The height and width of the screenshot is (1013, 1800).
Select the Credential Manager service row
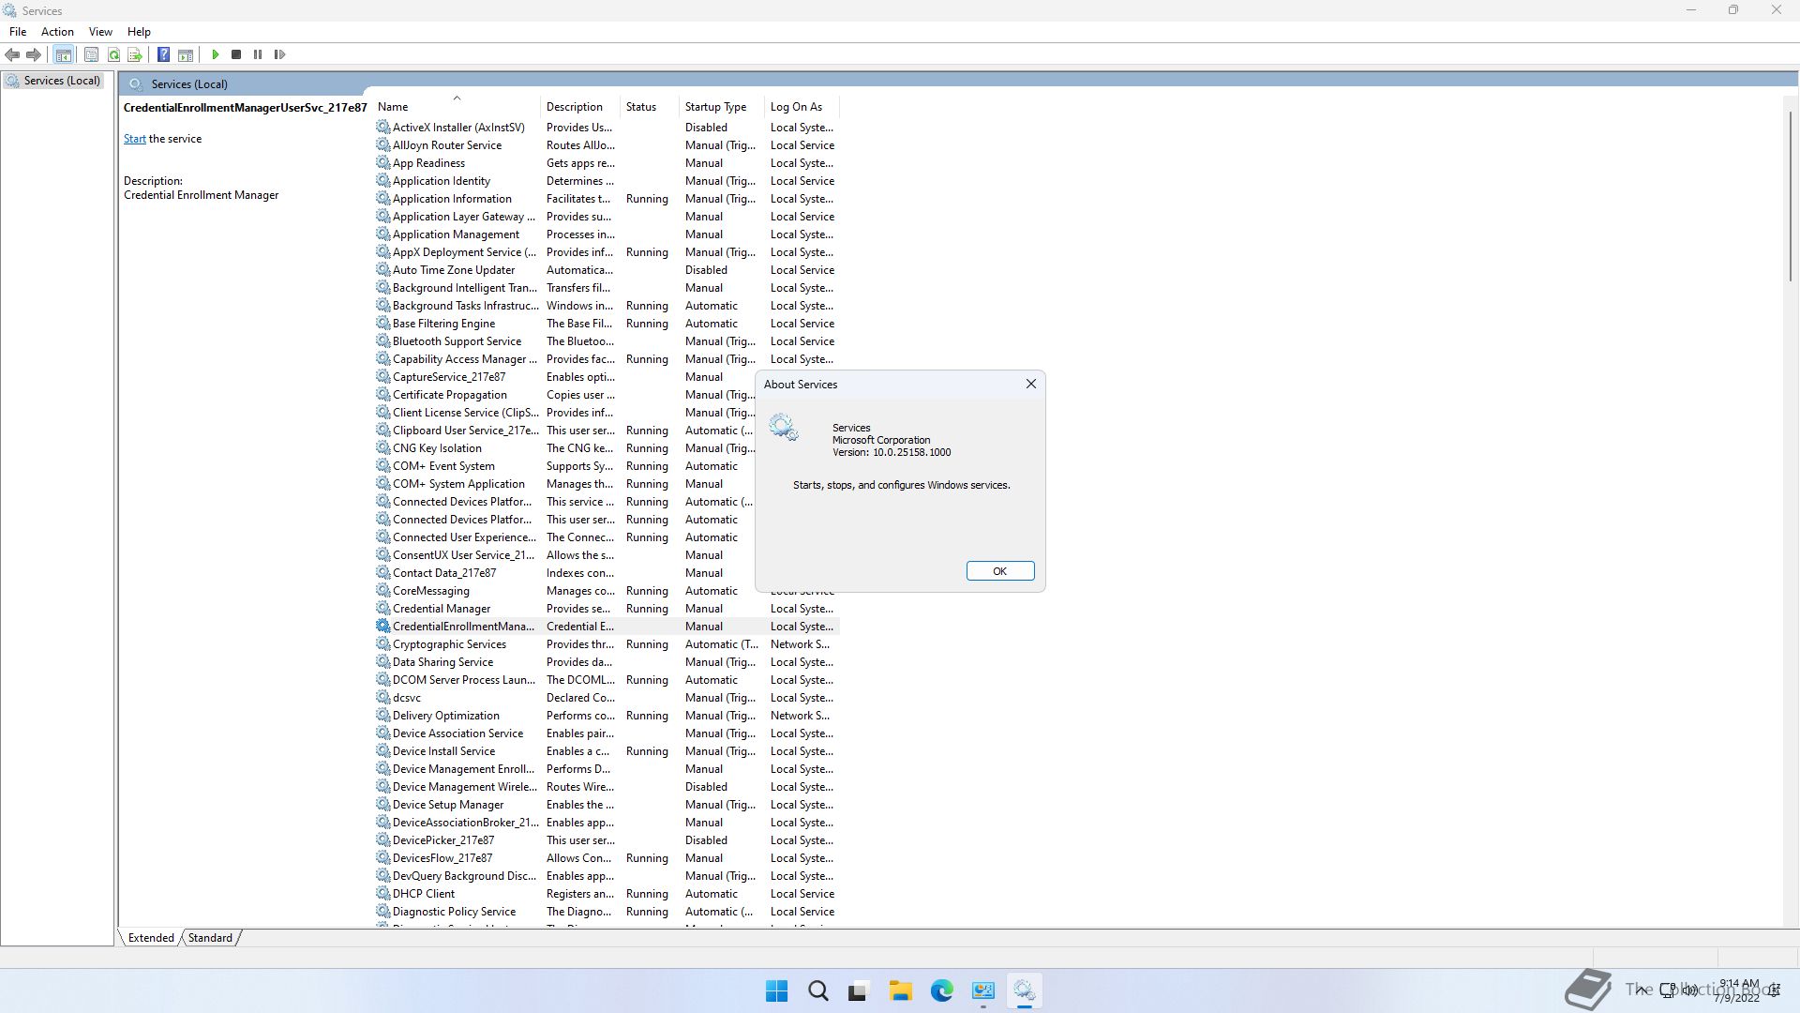(x=607, y=608)
